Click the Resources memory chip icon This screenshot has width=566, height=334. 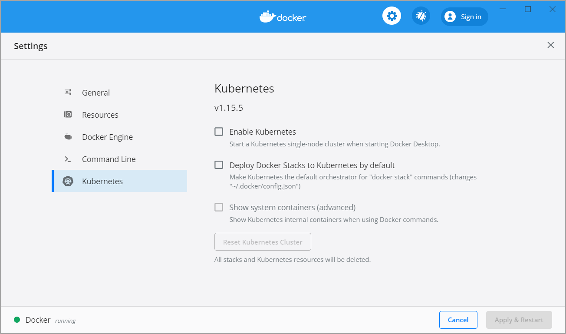click(x=68, y=114)
